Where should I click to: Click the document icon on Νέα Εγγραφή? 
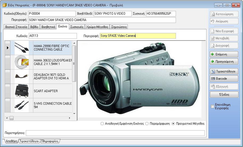212,31
